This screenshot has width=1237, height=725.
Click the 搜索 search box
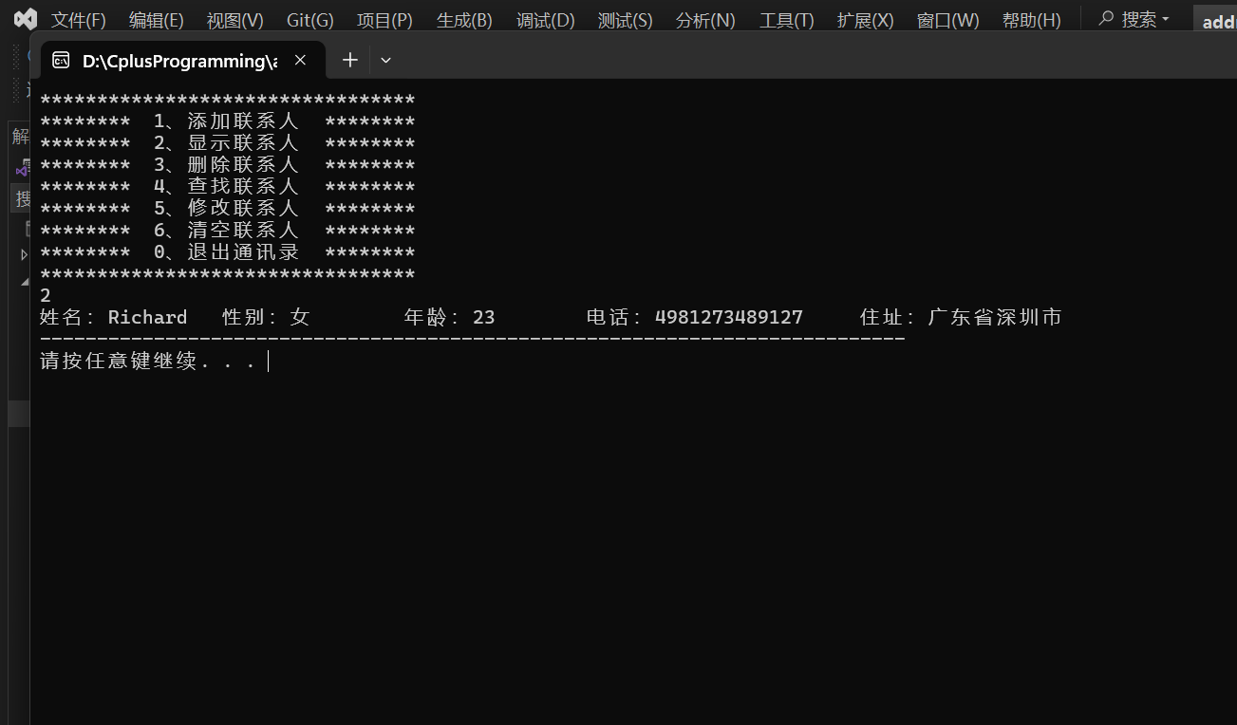pos(1134,19)
